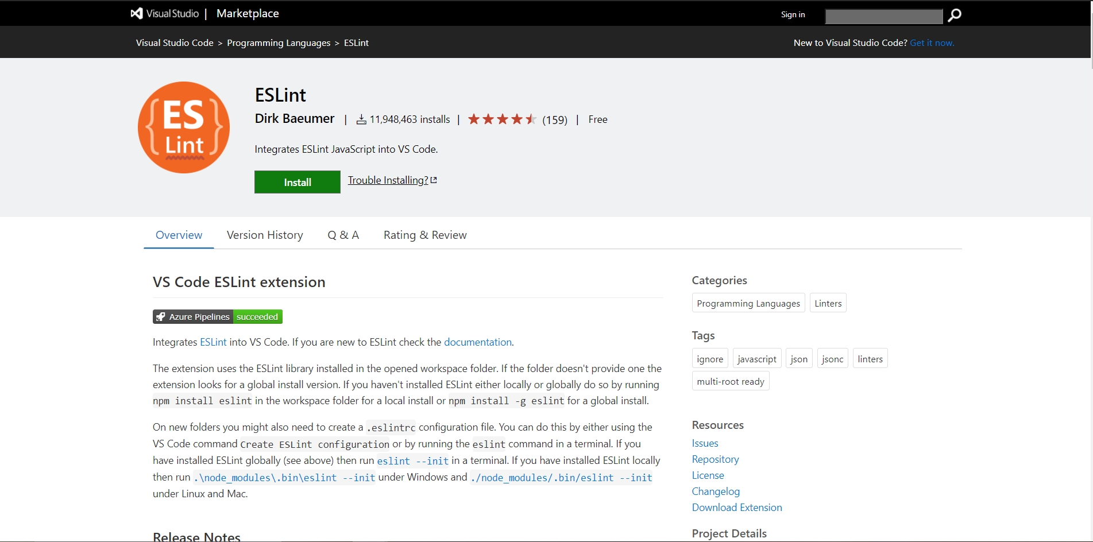Open publisher Dirk Baeumer's page

pos(295,118)
